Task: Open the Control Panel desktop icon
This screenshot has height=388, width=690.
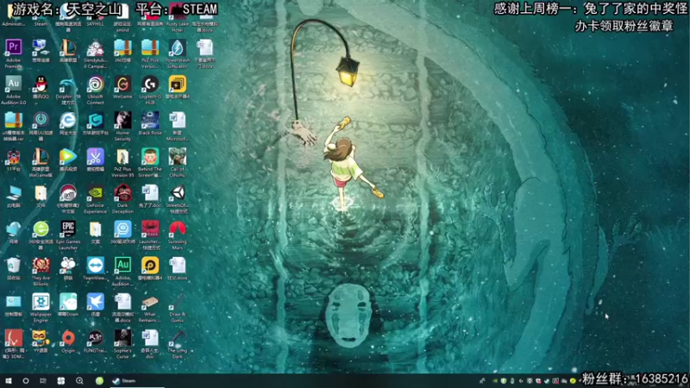Action: [14, 303]
